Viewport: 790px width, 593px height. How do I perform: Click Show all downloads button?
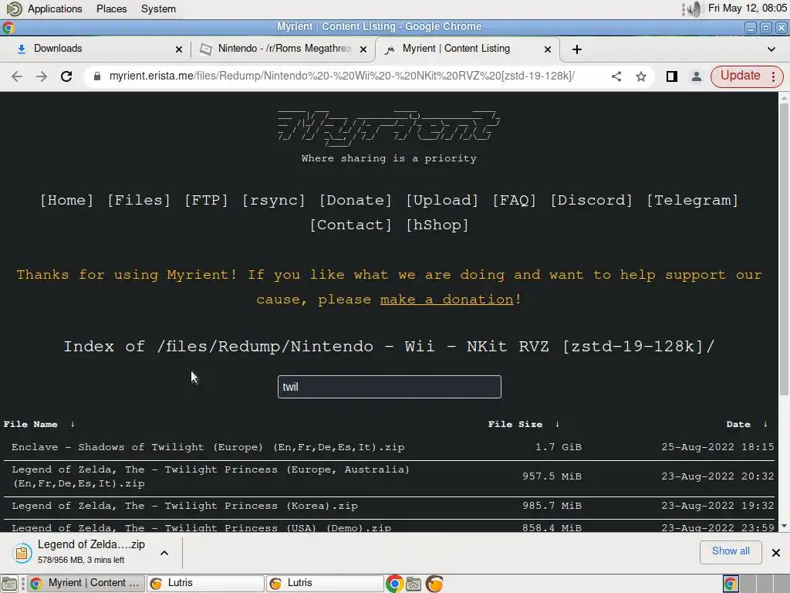click(731, 551)
